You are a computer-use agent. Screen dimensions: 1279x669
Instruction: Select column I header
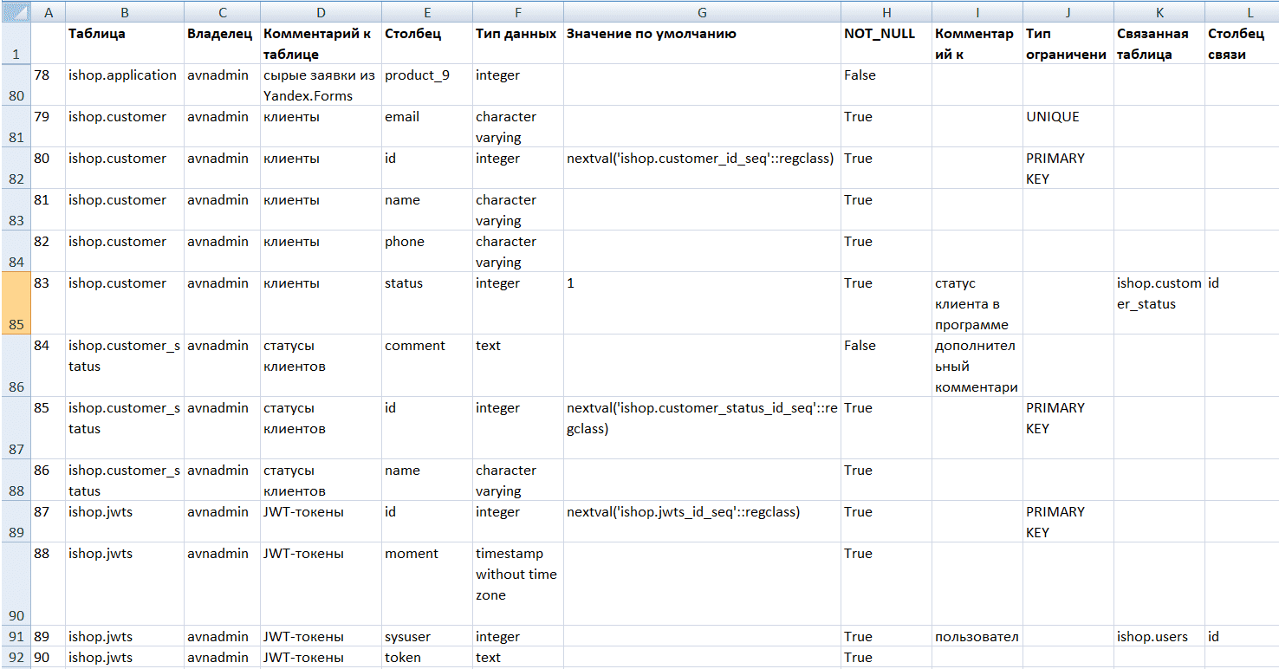coord(977,11)
